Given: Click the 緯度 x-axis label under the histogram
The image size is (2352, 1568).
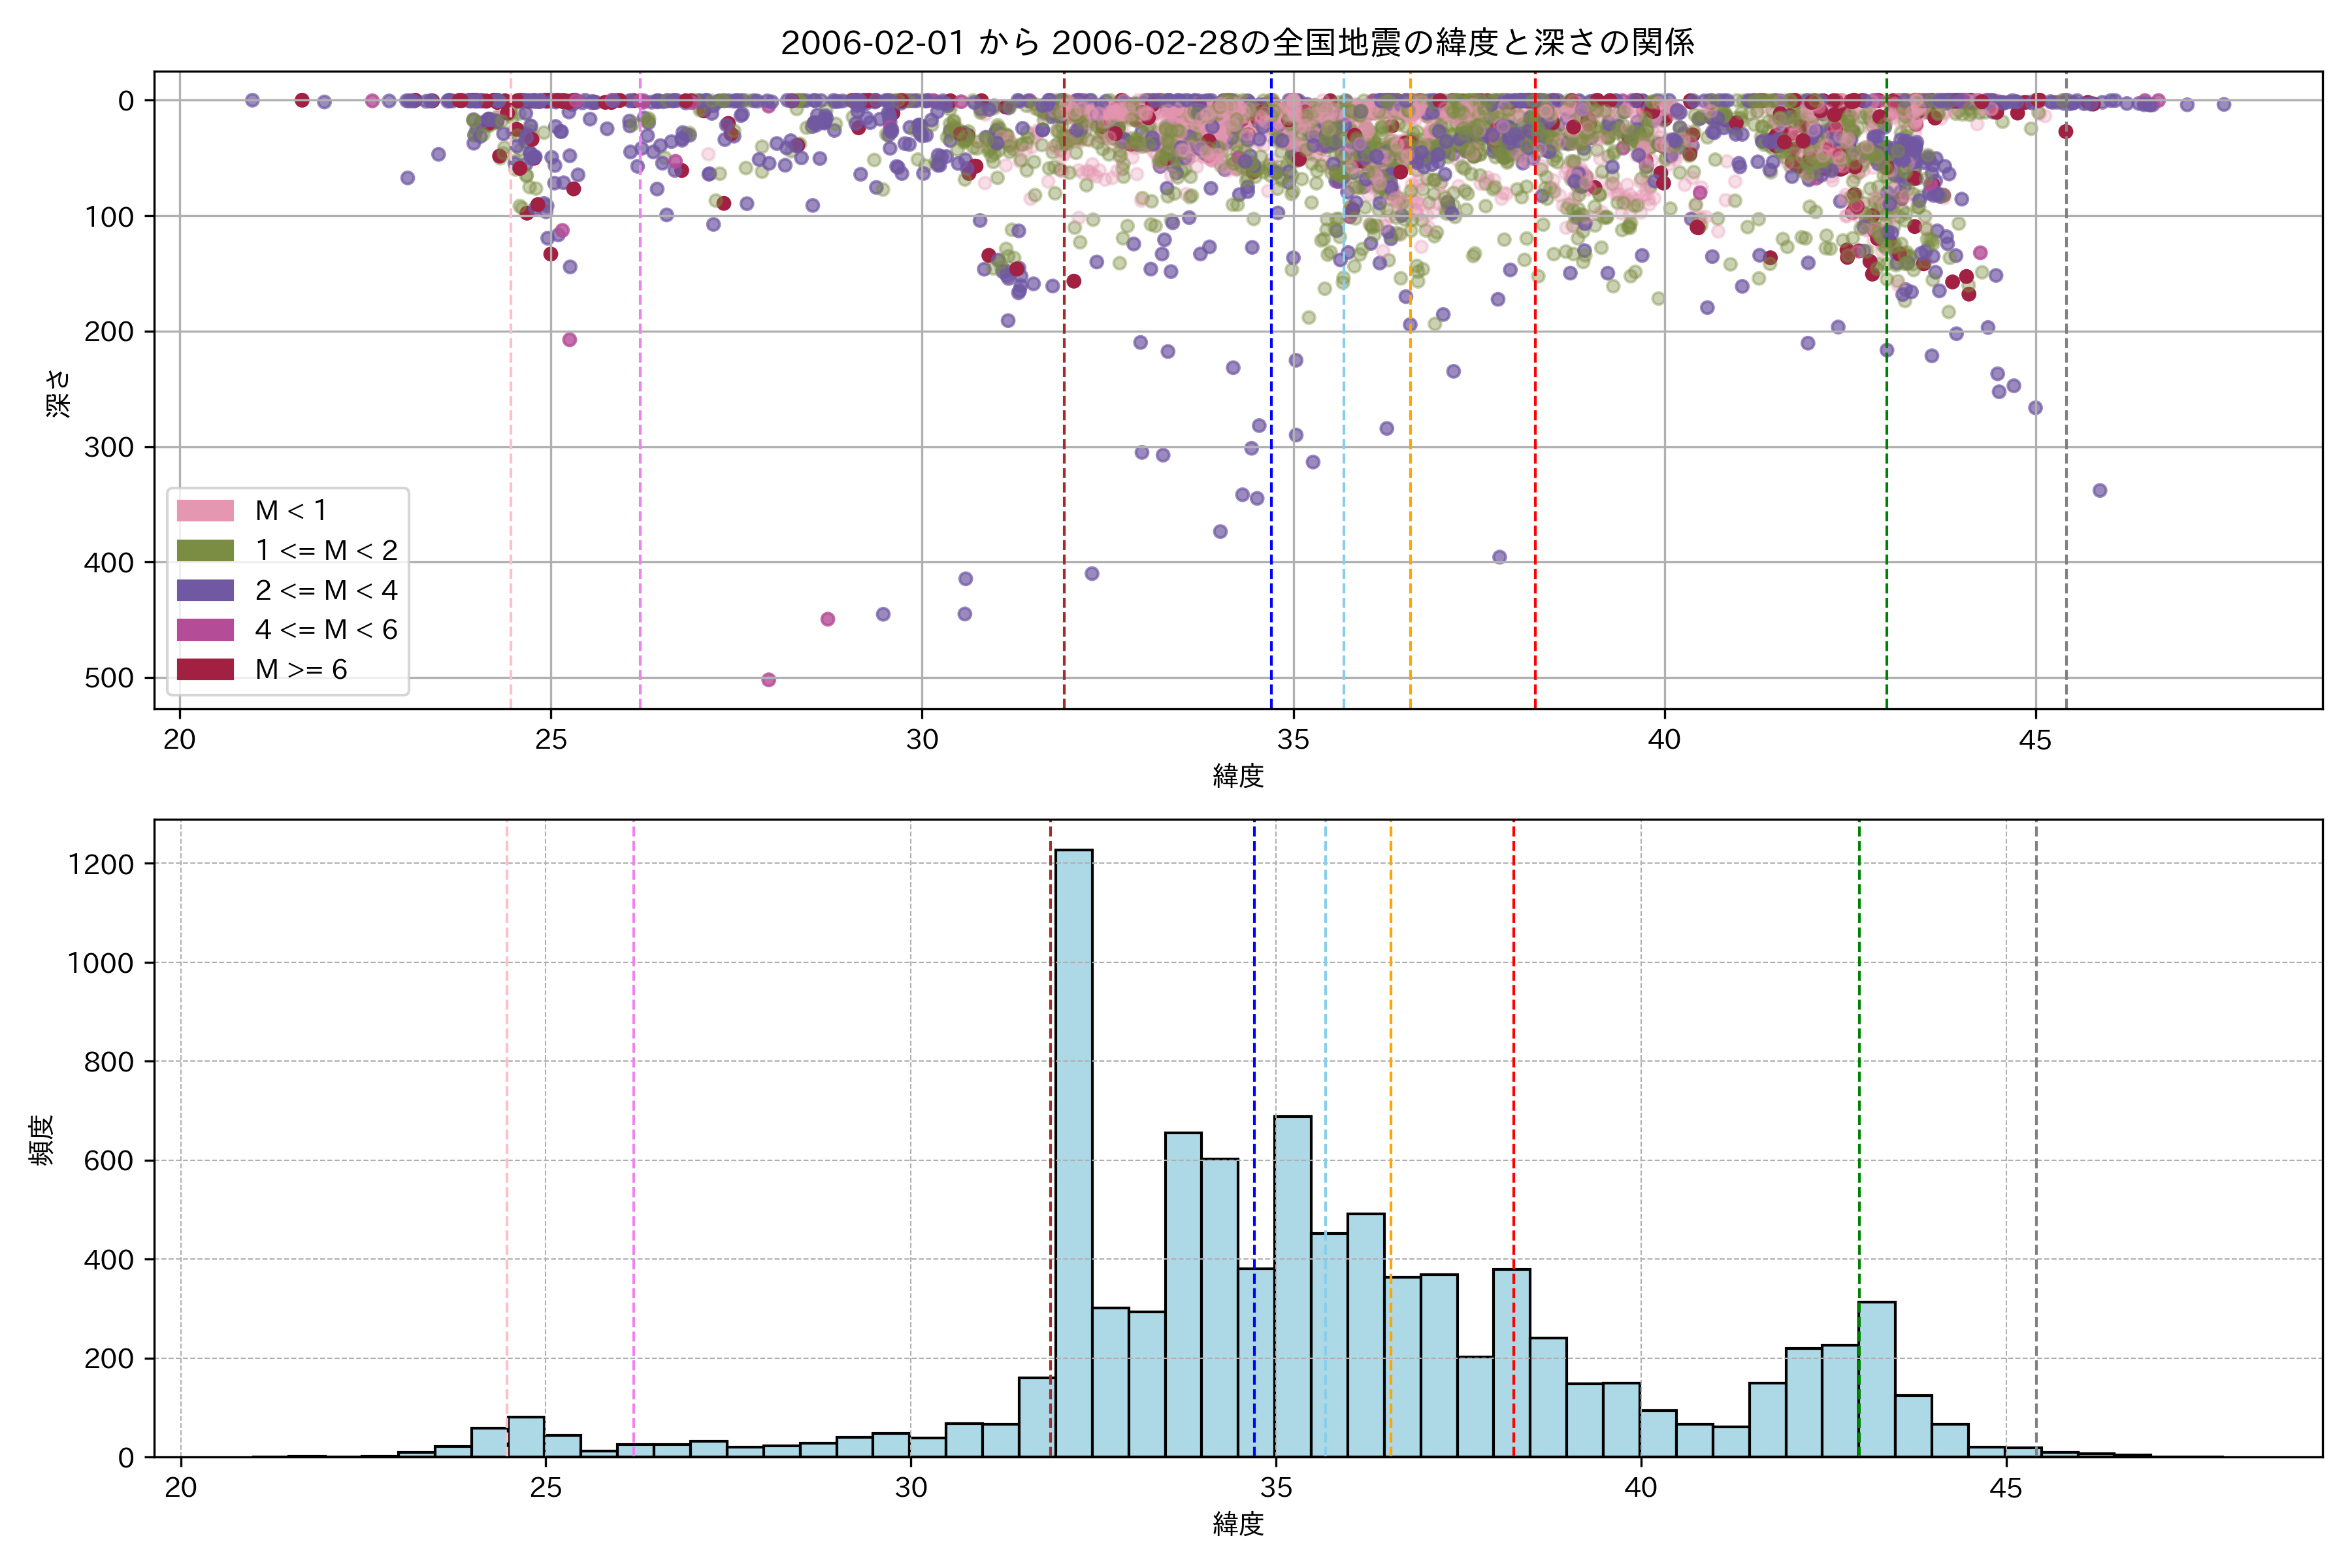Looking at the screenshot, I should [1238, 1524].
